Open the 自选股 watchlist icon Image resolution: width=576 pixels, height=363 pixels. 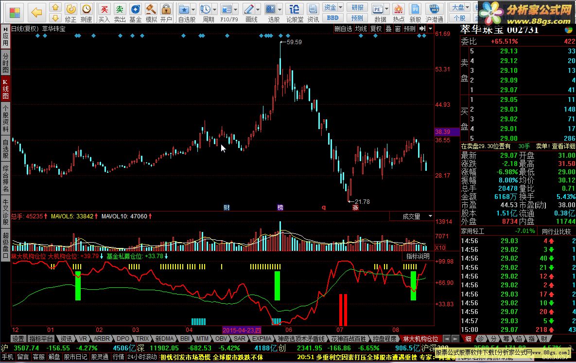point(185,13)
